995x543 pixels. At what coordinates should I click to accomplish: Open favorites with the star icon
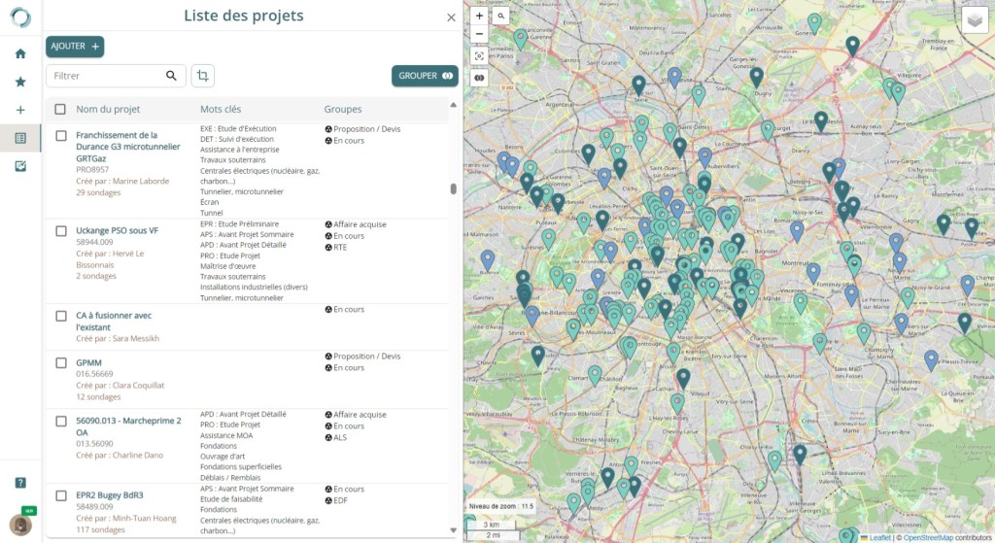(x=20, y=82)
